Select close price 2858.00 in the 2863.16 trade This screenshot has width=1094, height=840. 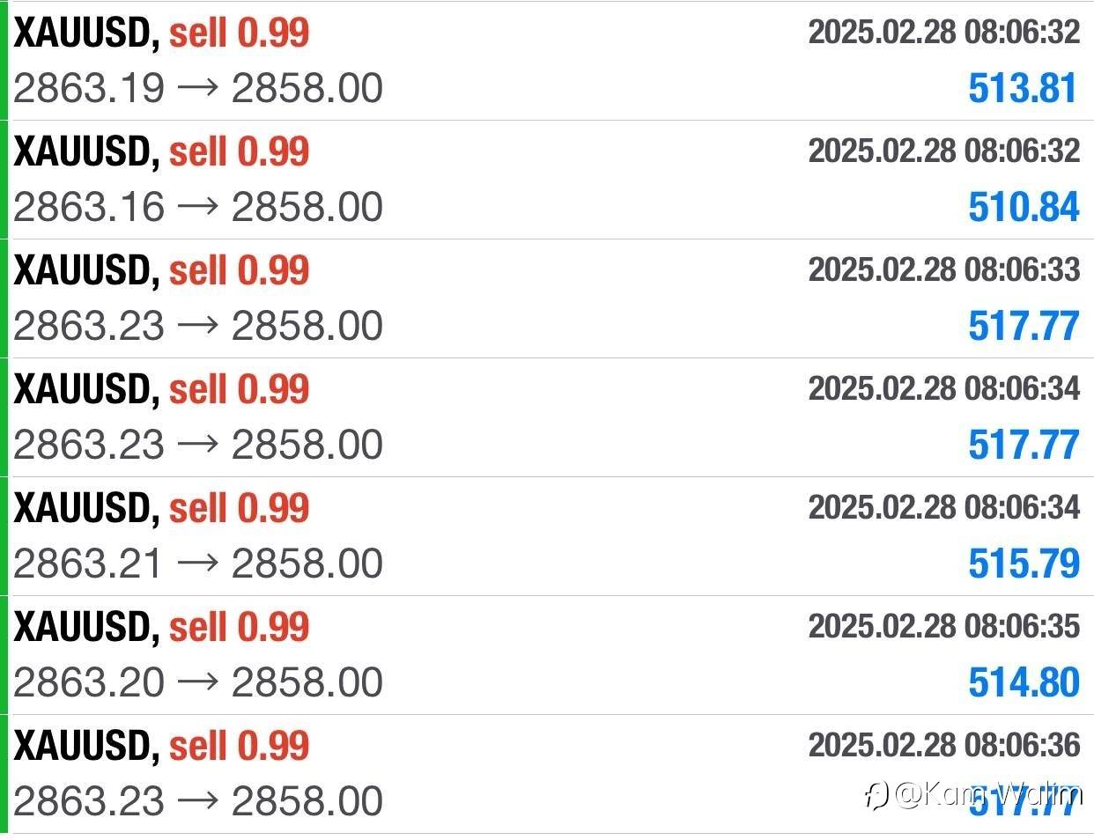pos(307,208)
